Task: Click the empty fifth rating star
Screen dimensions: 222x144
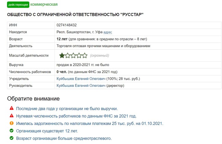Action: [x=84, y=56]
